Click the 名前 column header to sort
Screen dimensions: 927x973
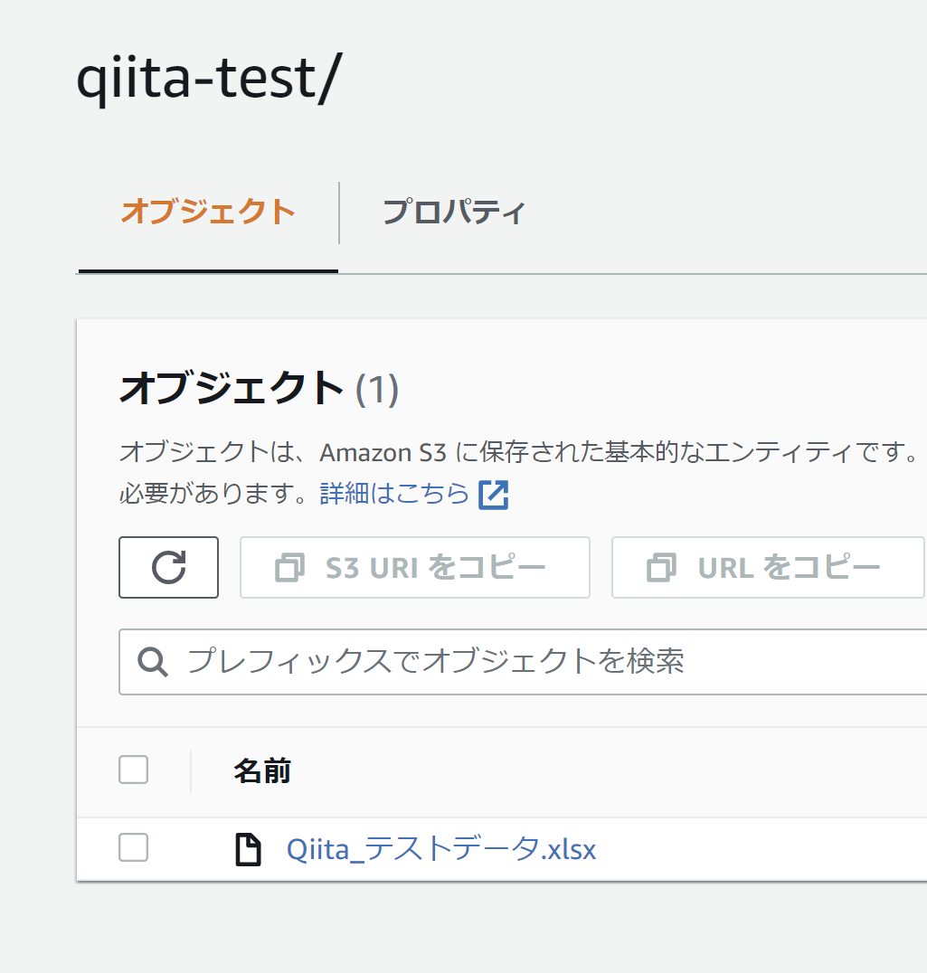(261, 771)
